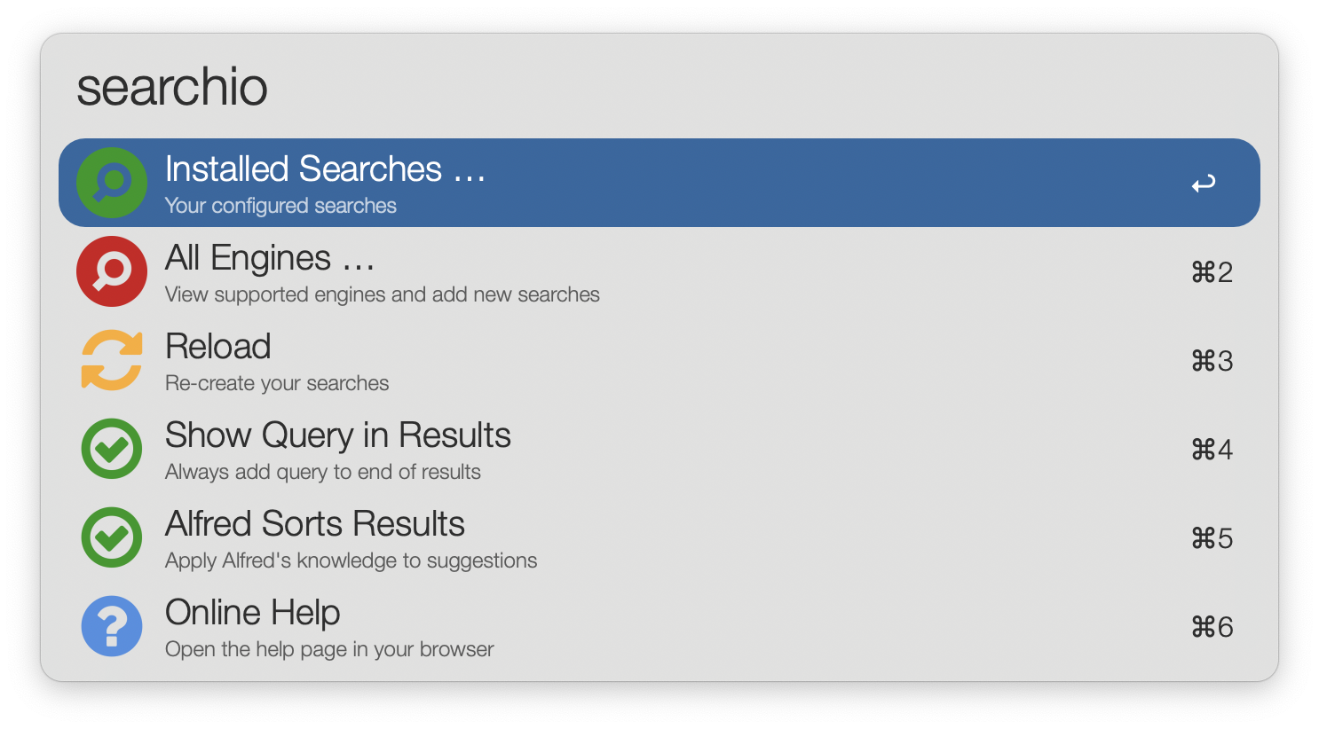Click the red All Engines magnifier icon
This screenshot has width=1319, height=729.
pyautogui.click(x=112, y=271)
